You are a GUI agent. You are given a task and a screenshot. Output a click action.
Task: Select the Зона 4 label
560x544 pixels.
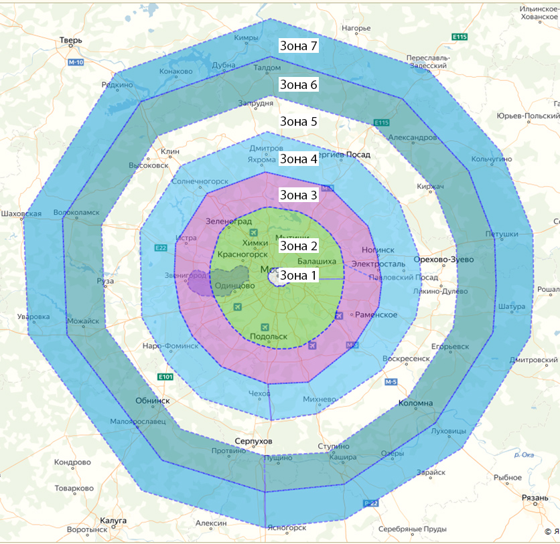click(x=299, y=159)
